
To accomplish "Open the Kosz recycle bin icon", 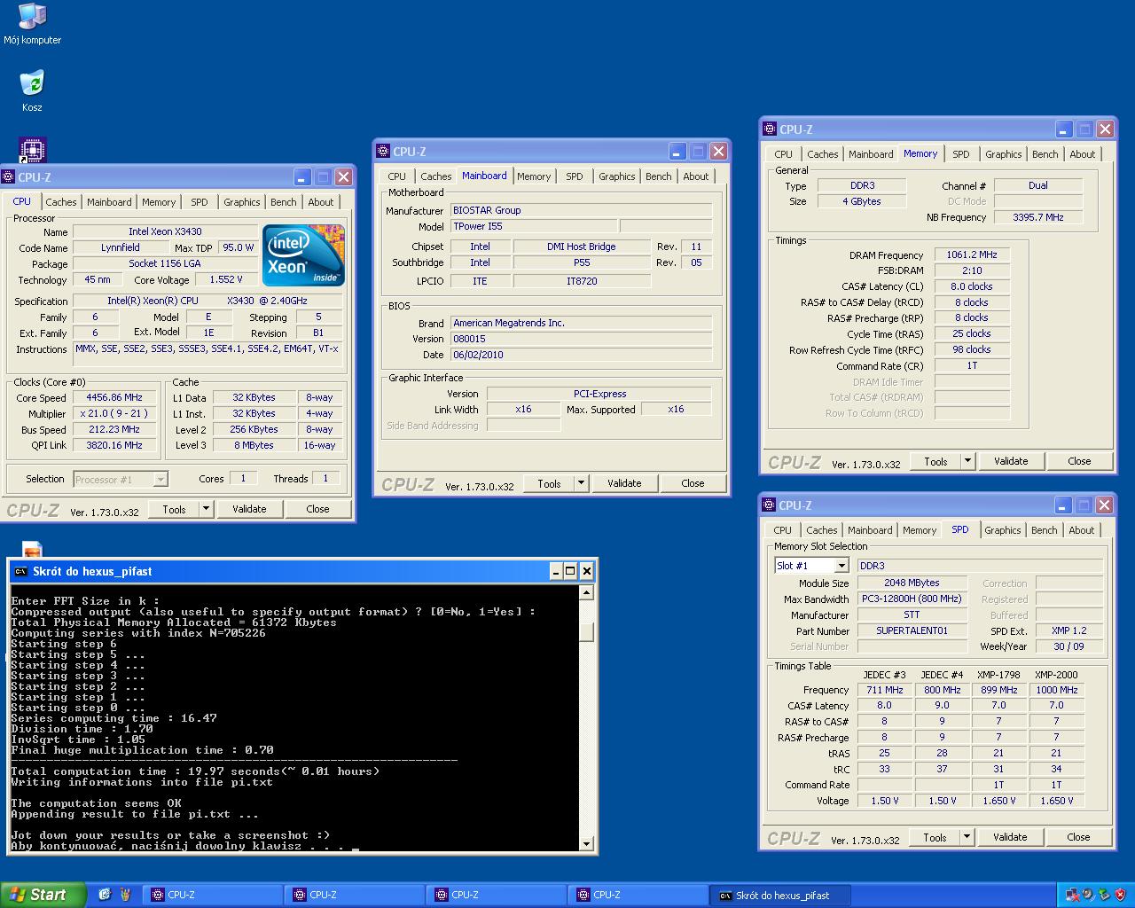I will tap(32, 90).
